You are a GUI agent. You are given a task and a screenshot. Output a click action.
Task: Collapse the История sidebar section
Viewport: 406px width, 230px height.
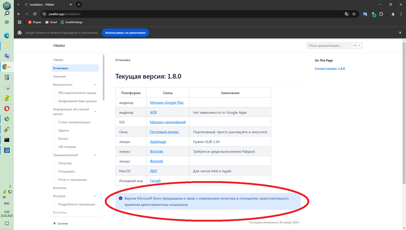[x=95, y=196]
